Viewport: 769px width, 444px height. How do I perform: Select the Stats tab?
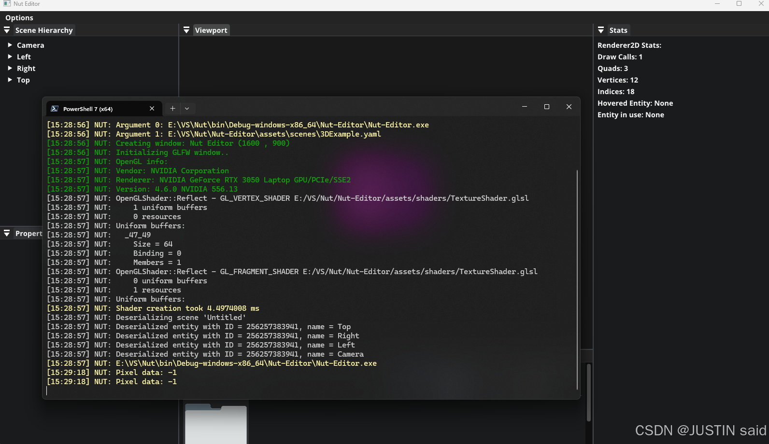click(618, 30)
